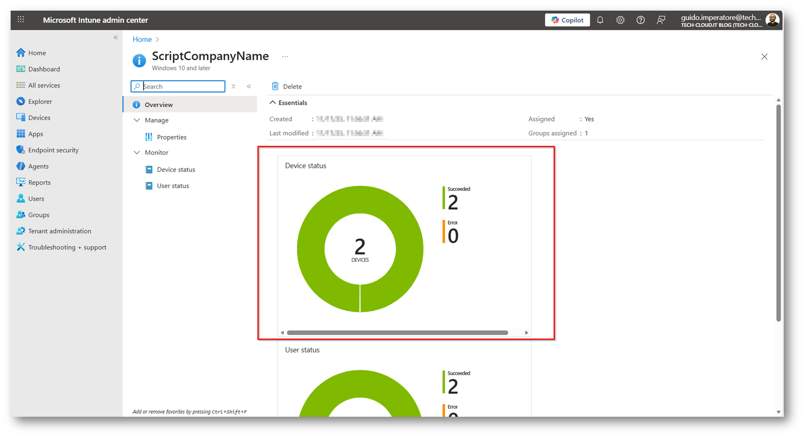The width and height of the screenshot is (805, 438).
Task: Open the app launcher waffle icon
Action: pos(21,20)
